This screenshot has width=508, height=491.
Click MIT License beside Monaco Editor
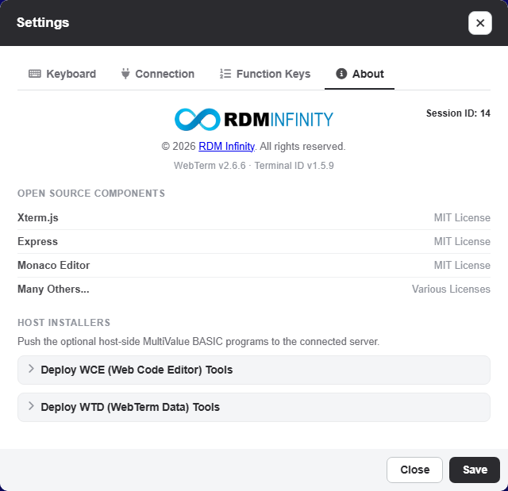point(462,266)
